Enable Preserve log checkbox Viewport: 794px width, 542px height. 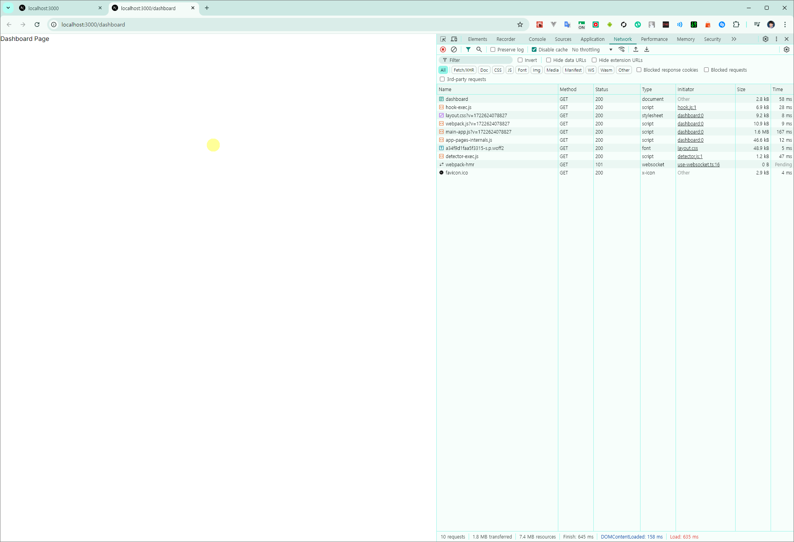click(x=493, y=49)
